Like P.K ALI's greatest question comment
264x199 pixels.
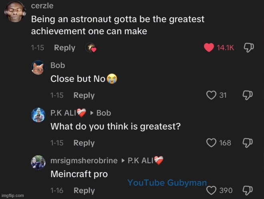click(x=211, y=143)
